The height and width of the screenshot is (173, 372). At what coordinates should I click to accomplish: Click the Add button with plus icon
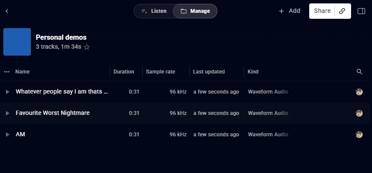click(290, 11)
